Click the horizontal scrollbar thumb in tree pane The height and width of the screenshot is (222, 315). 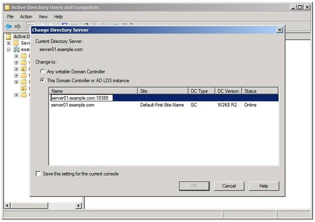click(x=29, y=205)
